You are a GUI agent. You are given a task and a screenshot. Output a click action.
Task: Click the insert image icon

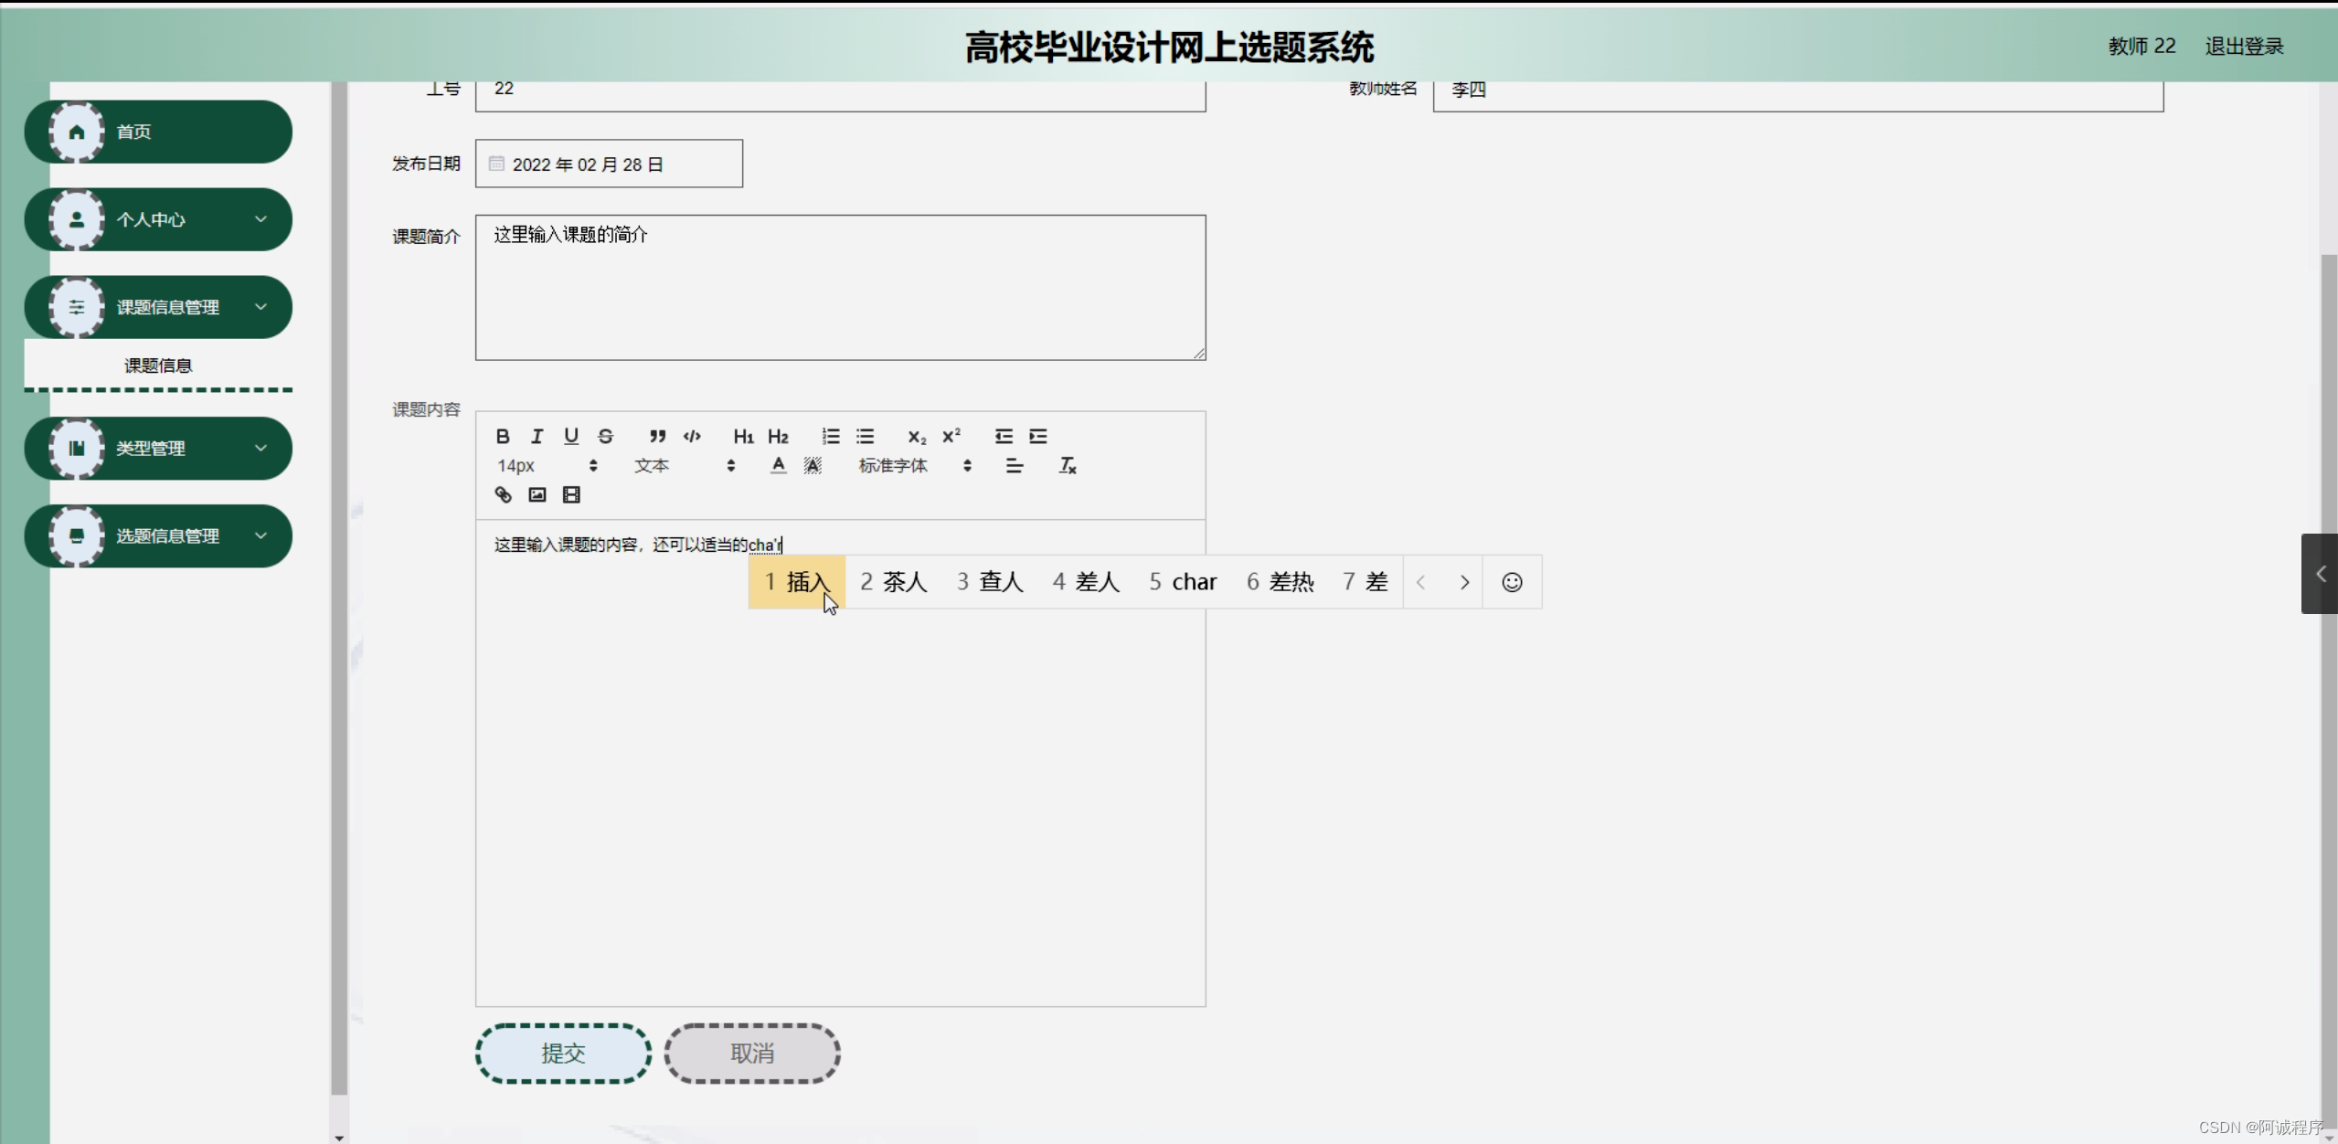[x=537, y=494]
